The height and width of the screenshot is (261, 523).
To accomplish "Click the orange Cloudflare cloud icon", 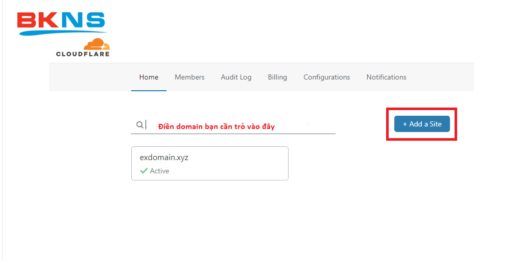I will 97,44.
